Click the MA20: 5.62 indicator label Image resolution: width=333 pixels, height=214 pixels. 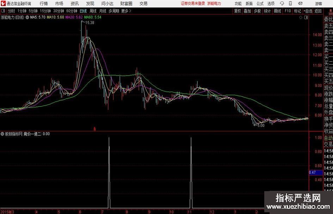point(74,17)
